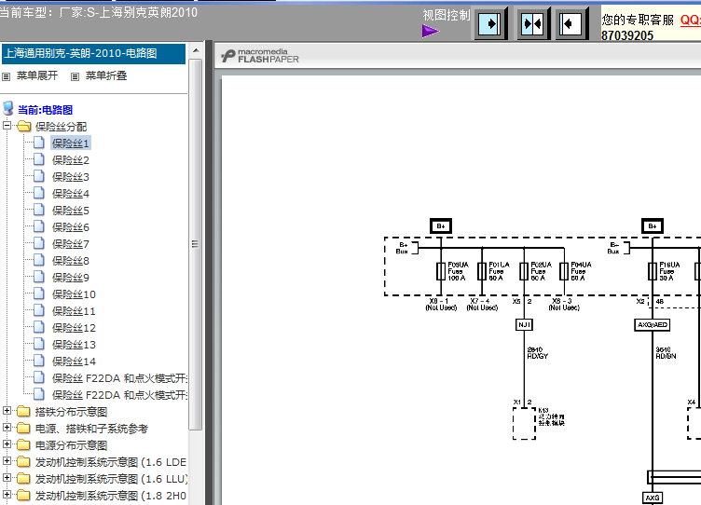This screenshot has height=505, width=701.
Task: Click the 菜单折叠 list icon
Action: 76,76
